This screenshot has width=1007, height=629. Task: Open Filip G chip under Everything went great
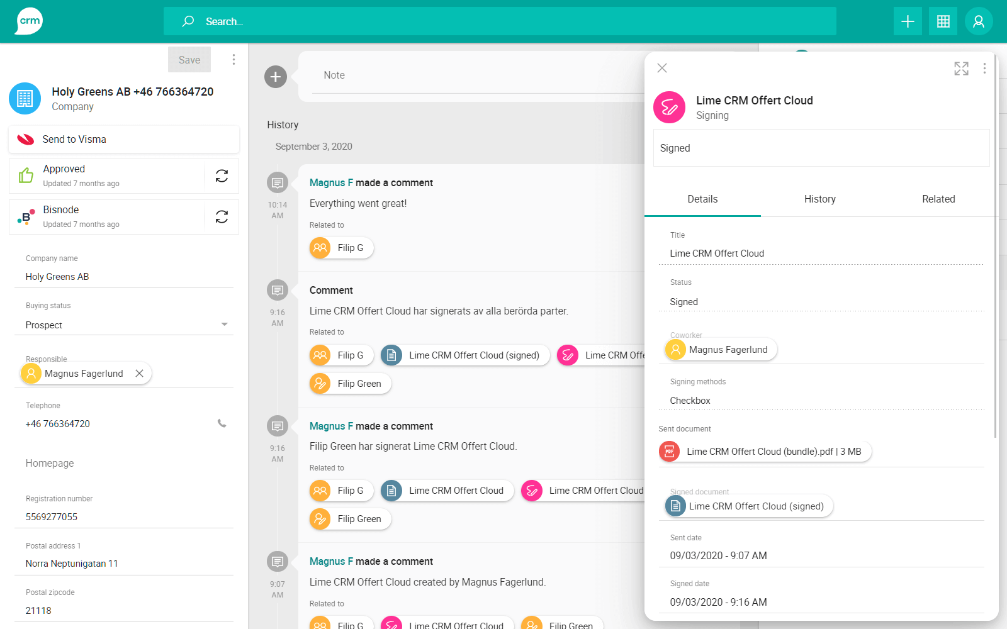click(x=342, y=248)
